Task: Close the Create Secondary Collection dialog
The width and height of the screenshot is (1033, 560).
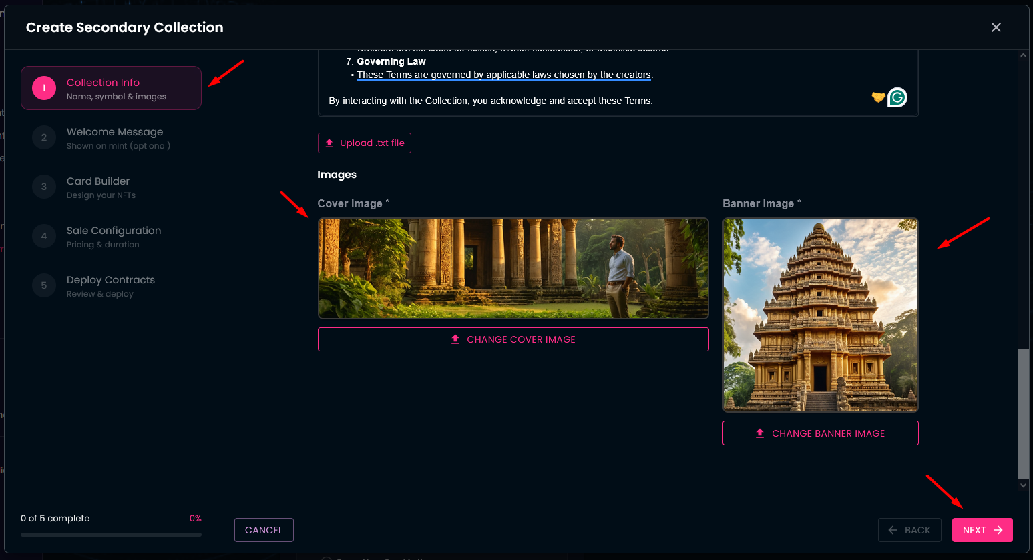Action: (x=996, y=27)
